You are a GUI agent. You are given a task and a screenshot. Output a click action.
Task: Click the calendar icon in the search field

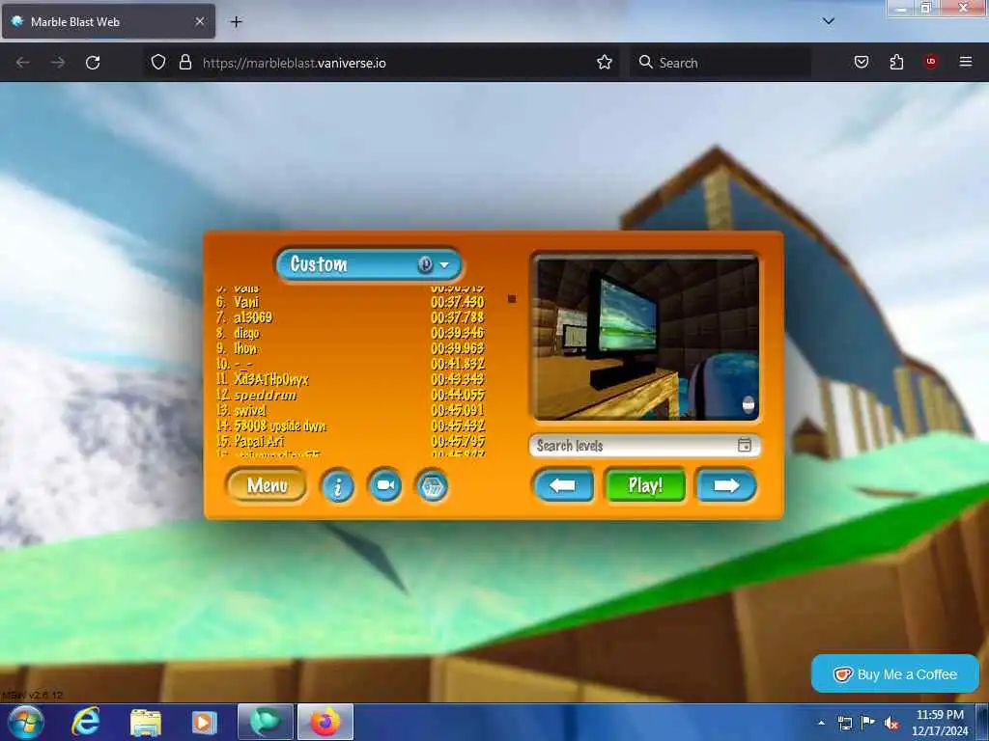pos(745,445)
